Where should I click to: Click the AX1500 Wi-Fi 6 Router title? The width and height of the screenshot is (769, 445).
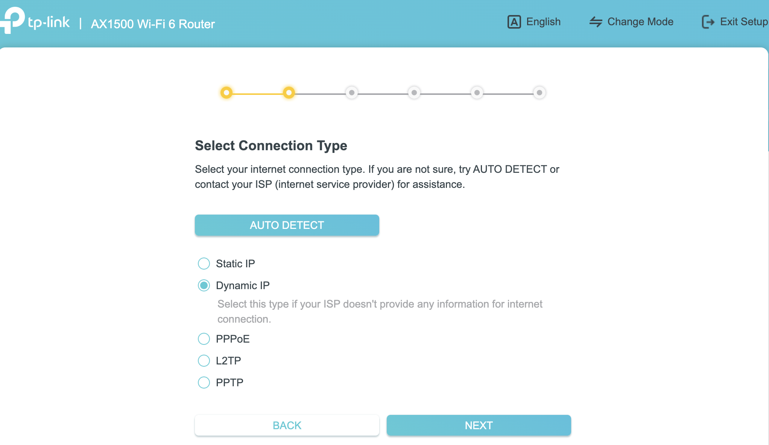153,24
